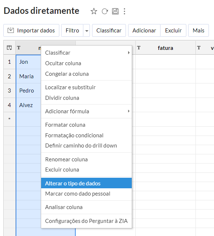Expand the Filtro dropdown arrow
214x236 pixels.
pos(87,31)
